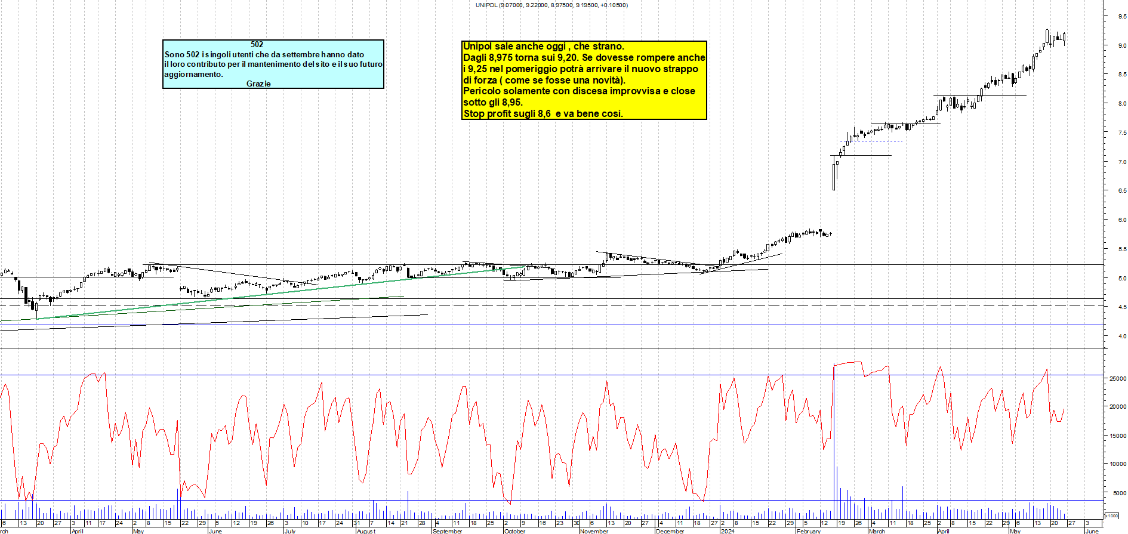The width and height of the screenshot is (1128, 534).
Task: Click the 20000 volume axis label
Action: [1118, 407]
